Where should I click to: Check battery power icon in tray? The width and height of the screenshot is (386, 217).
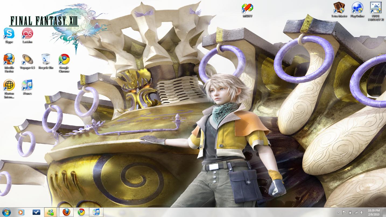350,212
